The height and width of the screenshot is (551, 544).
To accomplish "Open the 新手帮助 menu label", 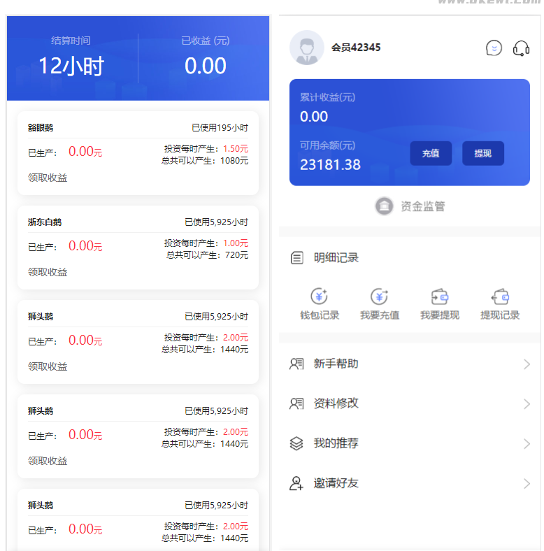I will [x=336, y=364].
